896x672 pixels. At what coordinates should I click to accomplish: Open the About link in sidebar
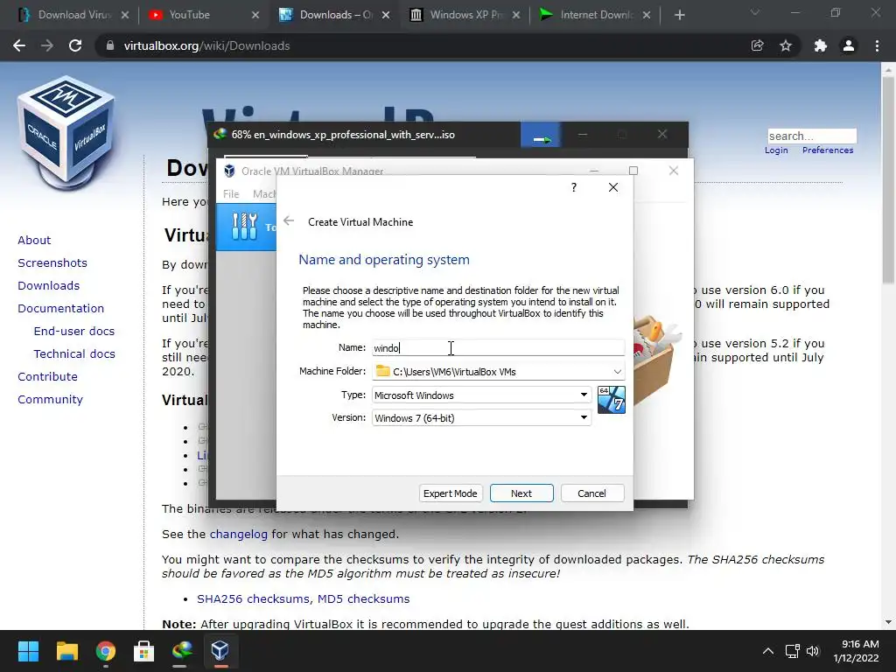coord(34,240)
